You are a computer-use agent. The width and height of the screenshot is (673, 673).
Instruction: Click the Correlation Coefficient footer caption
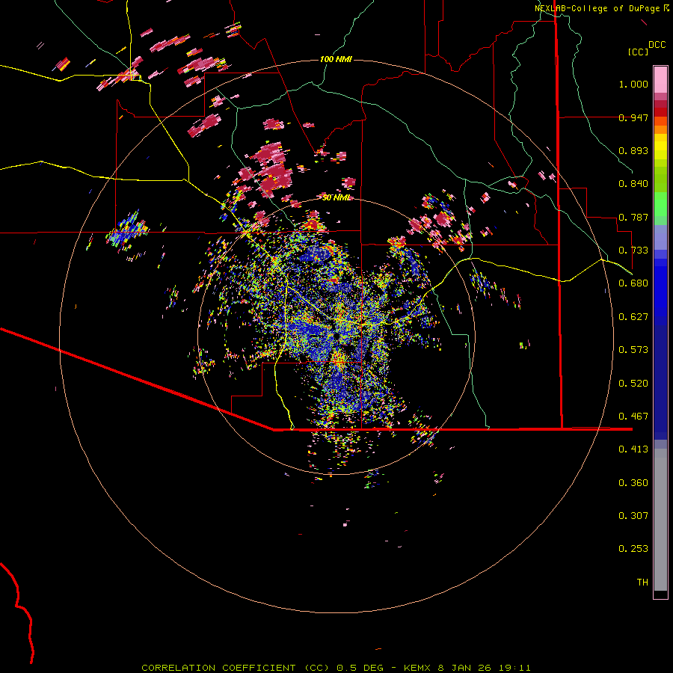(x=336, y=668)
